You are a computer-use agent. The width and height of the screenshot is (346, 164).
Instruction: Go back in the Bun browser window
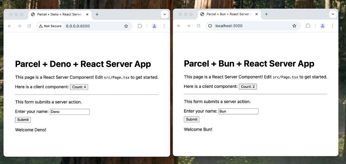point(179,26)
